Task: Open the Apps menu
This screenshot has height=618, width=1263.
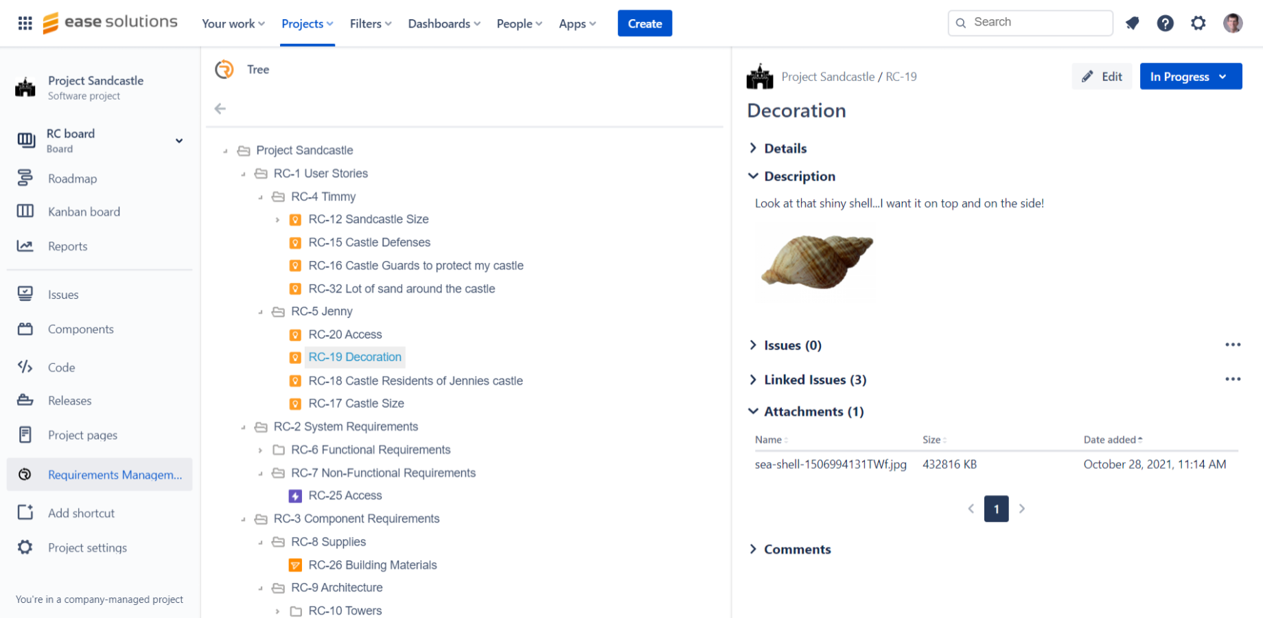Action: (577, 23)
